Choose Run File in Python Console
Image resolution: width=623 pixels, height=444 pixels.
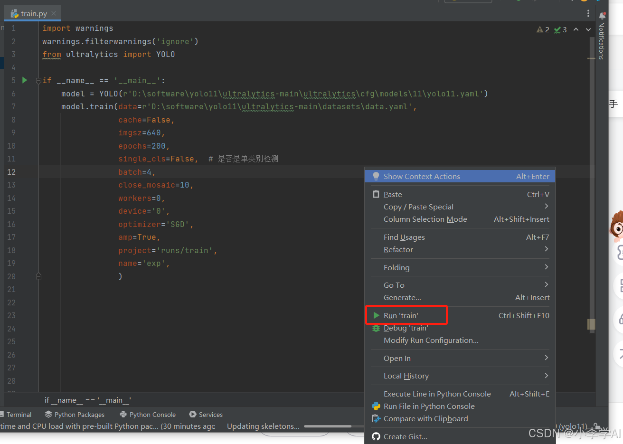click(x=460, y=406)
